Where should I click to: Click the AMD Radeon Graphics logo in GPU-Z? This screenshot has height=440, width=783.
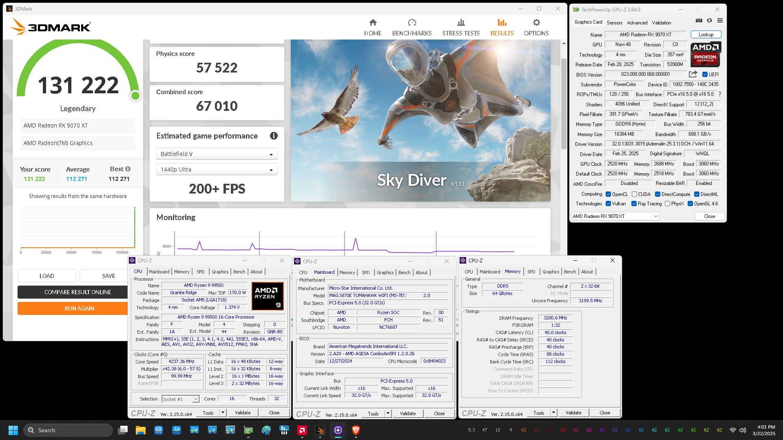tap(706, 54)
